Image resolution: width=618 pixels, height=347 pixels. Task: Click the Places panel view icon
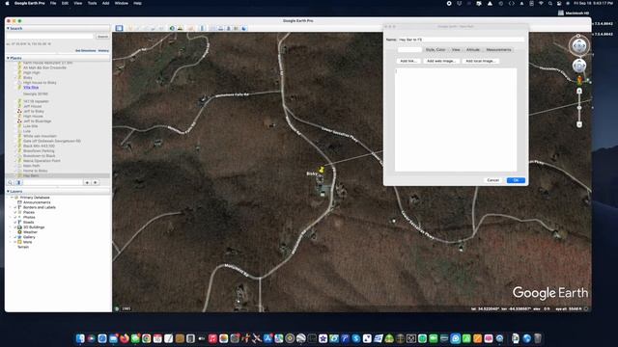18,182
